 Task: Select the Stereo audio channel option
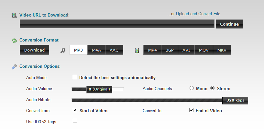click(213, 88)
